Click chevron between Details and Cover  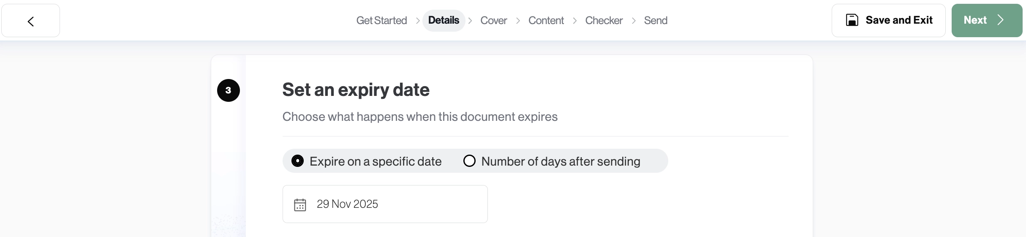point(470,21)
